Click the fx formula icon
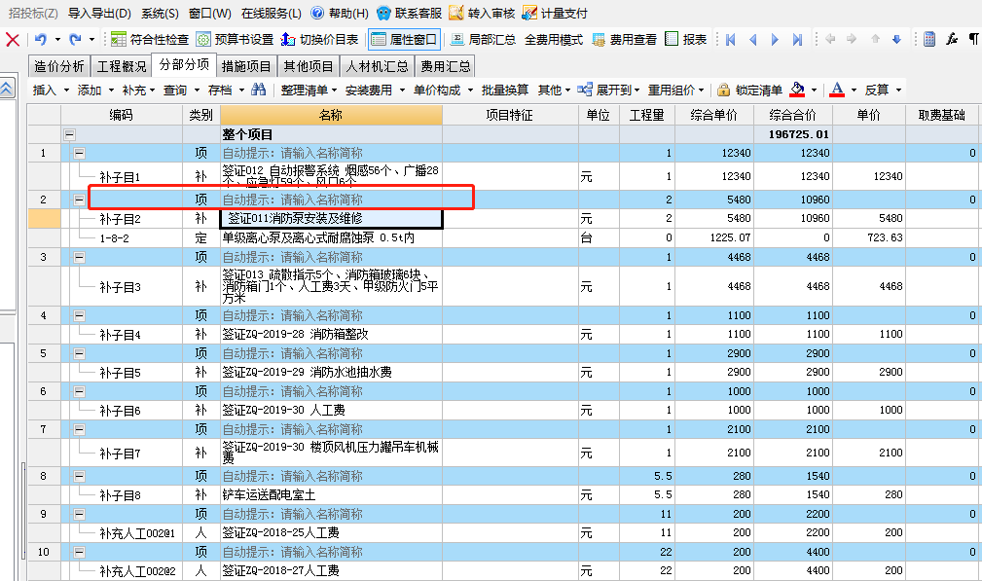 [952, 40]
